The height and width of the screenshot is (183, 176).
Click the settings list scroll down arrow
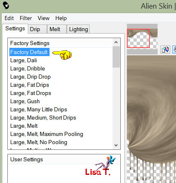(116, 145)
